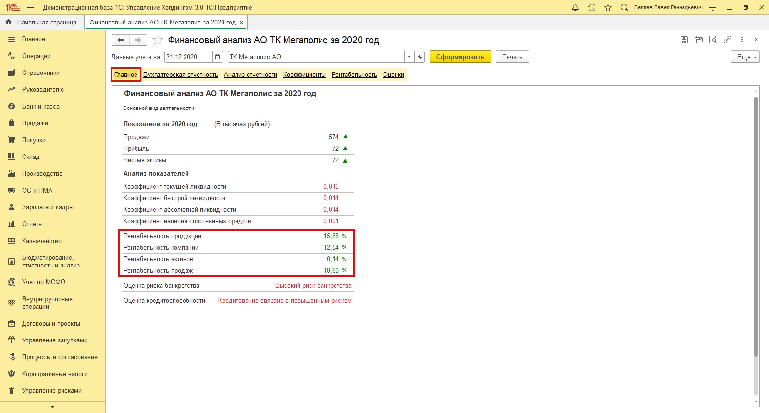Open Зарплата и кадры section
Screen dimensions: 769x413
pyautogui.click(x=53, y=207)
